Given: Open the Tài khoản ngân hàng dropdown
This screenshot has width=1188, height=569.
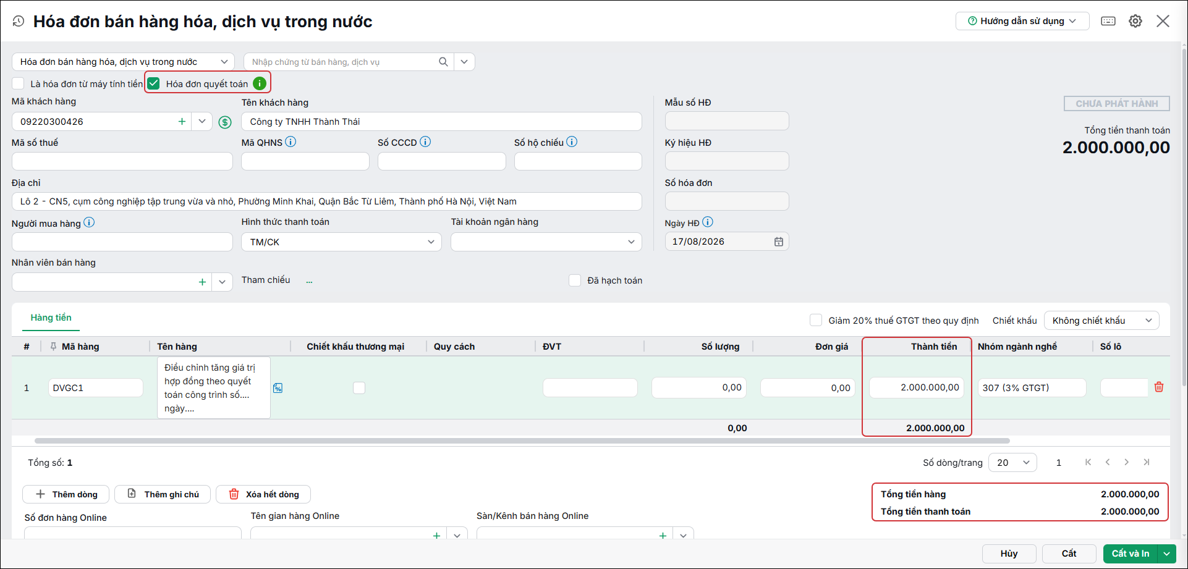Looking at the screenshot, I should (x=546, y=242).
